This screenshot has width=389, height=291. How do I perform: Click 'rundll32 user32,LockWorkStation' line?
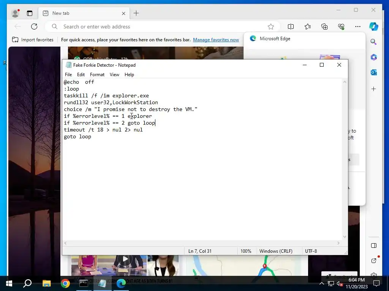click(111, 102)
